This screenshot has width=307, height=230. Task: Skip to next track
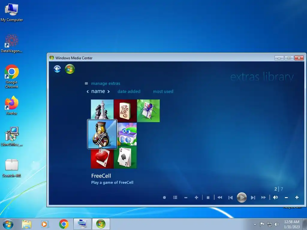point(253,198)
